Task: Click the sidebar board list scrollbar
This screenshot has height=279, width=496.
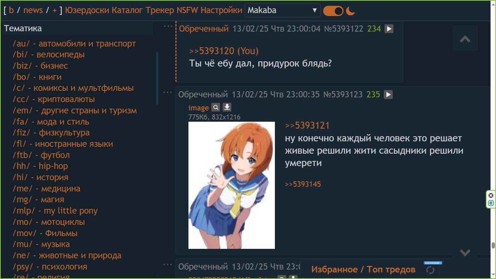Action: tap(157, 78)
